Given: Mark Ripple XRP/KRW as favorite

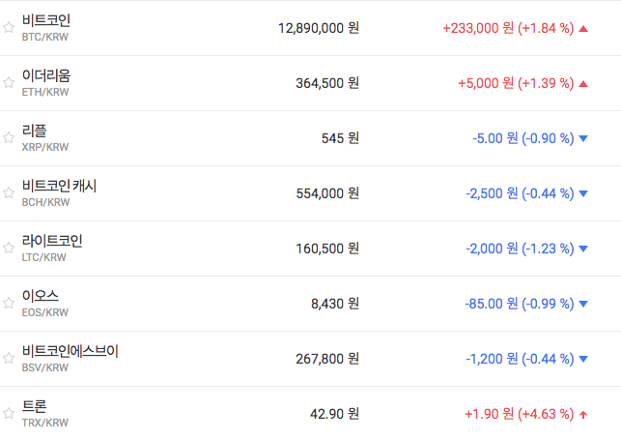Looking at the screenshot, I should click(9, 138).
